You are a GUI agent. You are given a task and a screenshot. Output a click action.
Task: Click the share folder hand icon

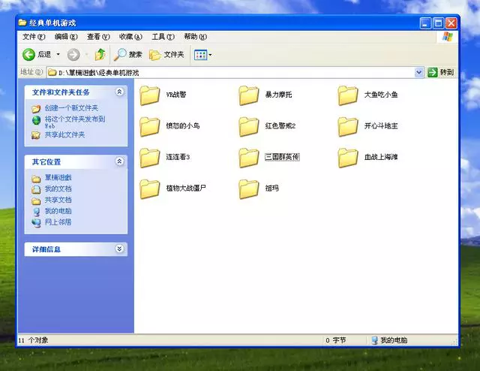tap(36, 135)
